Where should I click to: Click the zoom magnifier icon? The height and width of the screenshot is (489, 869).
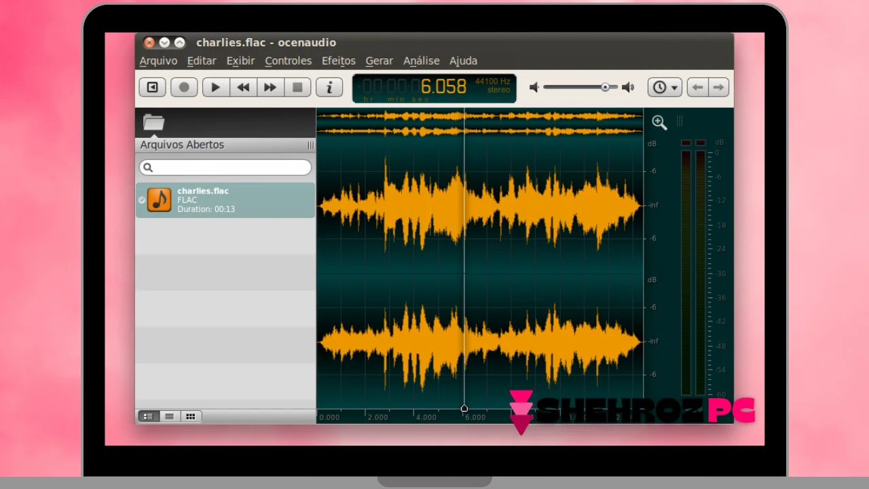[x=659, y=122]
